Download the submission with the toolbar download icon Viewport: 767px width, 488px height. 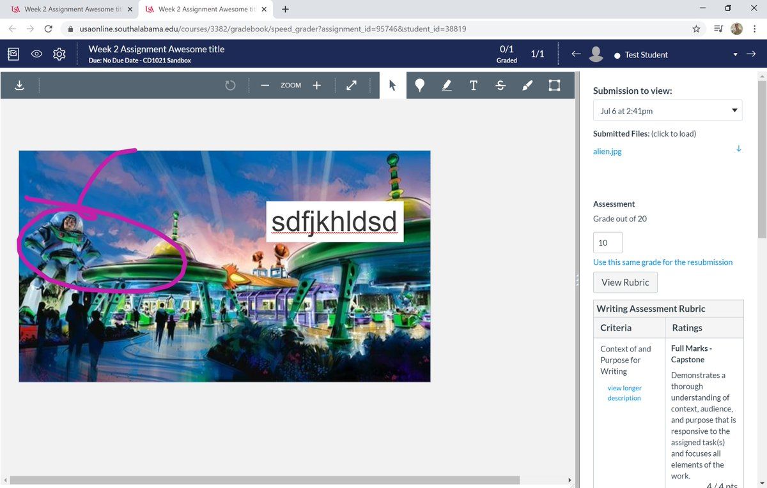(x=19, y=85)
